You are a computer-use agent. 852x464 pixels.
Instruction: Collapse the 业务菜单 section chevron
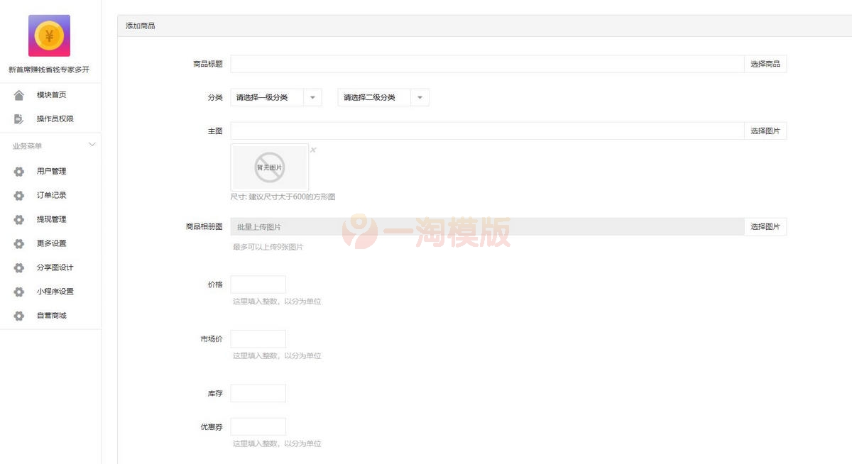[x=92, y=144]
